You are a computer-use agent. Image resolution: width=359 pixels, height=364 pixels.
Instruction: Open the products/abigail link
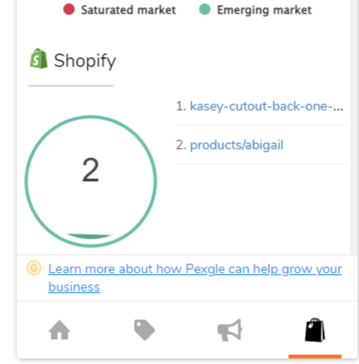point(237,145)
